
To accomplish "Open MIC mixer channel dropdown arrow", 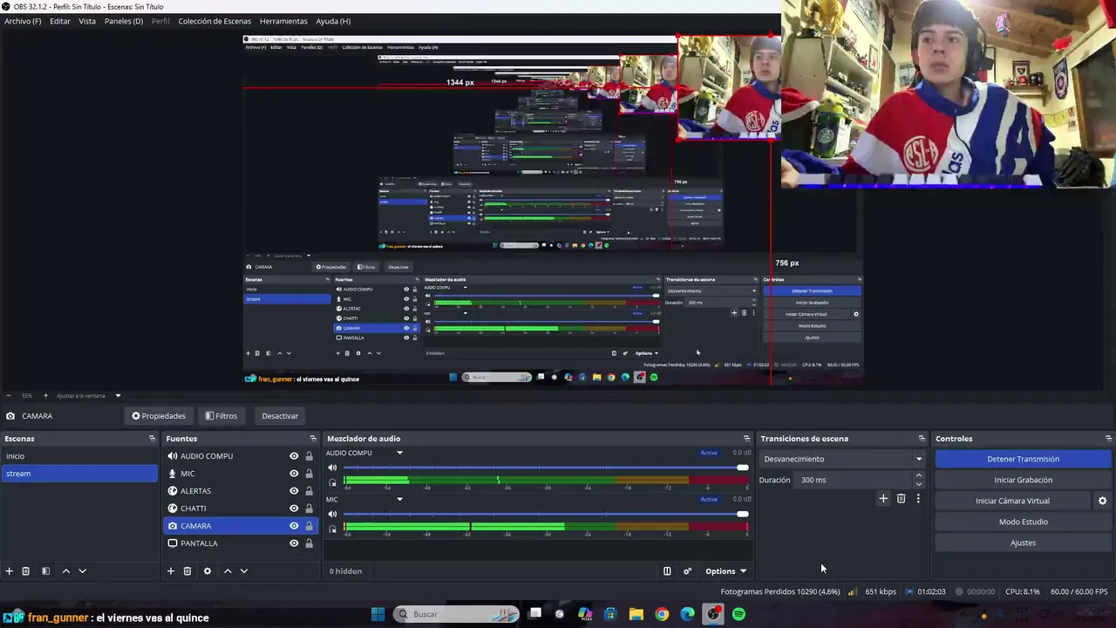I will coord(400,500).
